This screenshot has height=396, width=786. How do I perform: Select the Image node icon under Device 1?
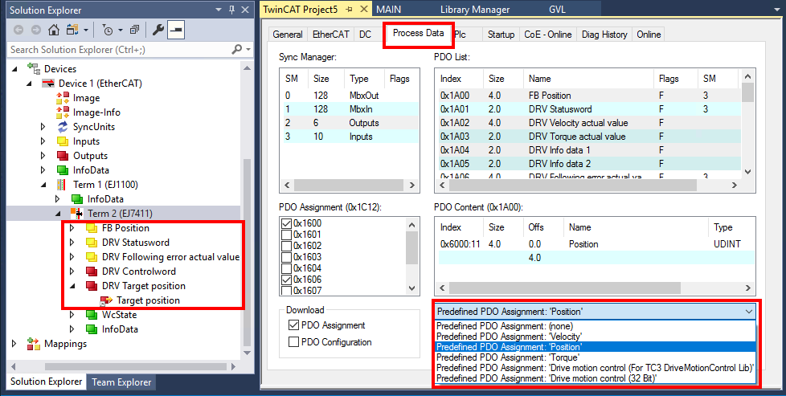click(x=63, y=98)
